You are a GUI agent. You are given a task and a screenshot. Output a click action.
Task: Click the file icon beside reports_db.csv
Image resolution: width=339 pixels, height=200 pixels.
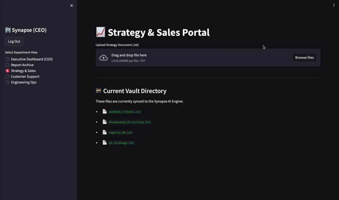tap(105, 132)
